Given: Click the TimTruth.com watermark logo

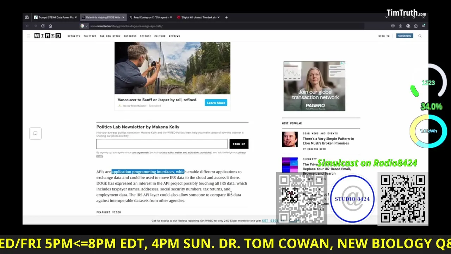Looking at the screenshot, I should [406, 13].
